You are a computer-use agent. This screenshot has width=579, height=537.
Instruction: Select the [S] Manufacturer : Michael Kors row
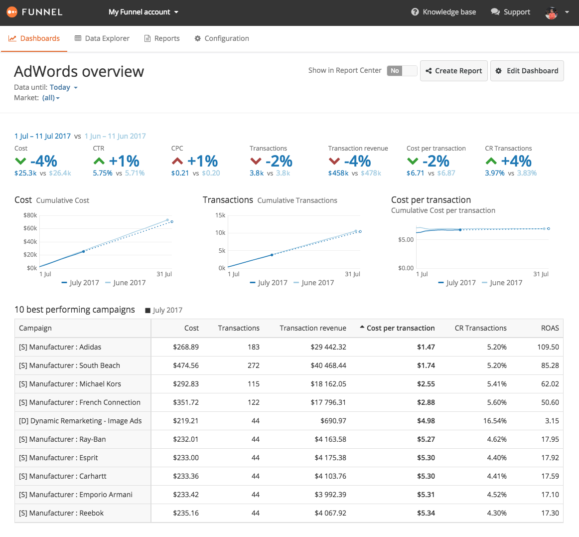pyautogui.click(x=289, y=384)
